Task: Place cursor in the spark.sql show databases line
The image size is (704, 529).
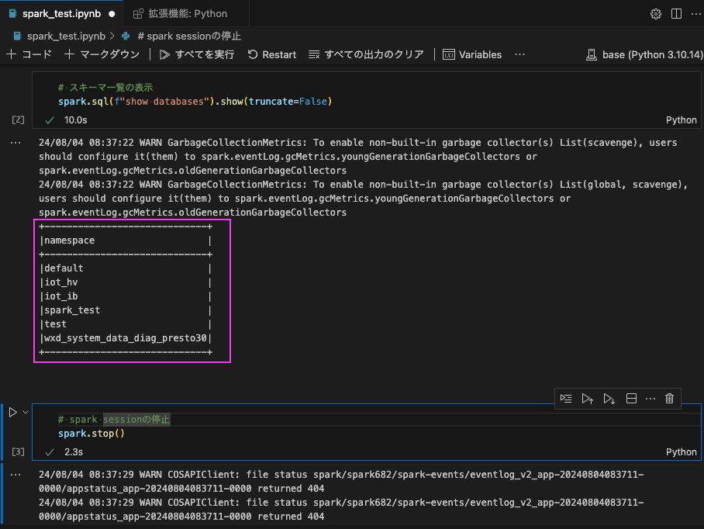Action: click(x=195, y=102)
